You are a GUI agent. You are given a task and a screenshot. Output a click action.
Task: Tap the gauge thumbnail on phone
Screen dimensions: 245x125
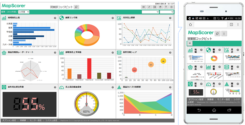point(213,92)
